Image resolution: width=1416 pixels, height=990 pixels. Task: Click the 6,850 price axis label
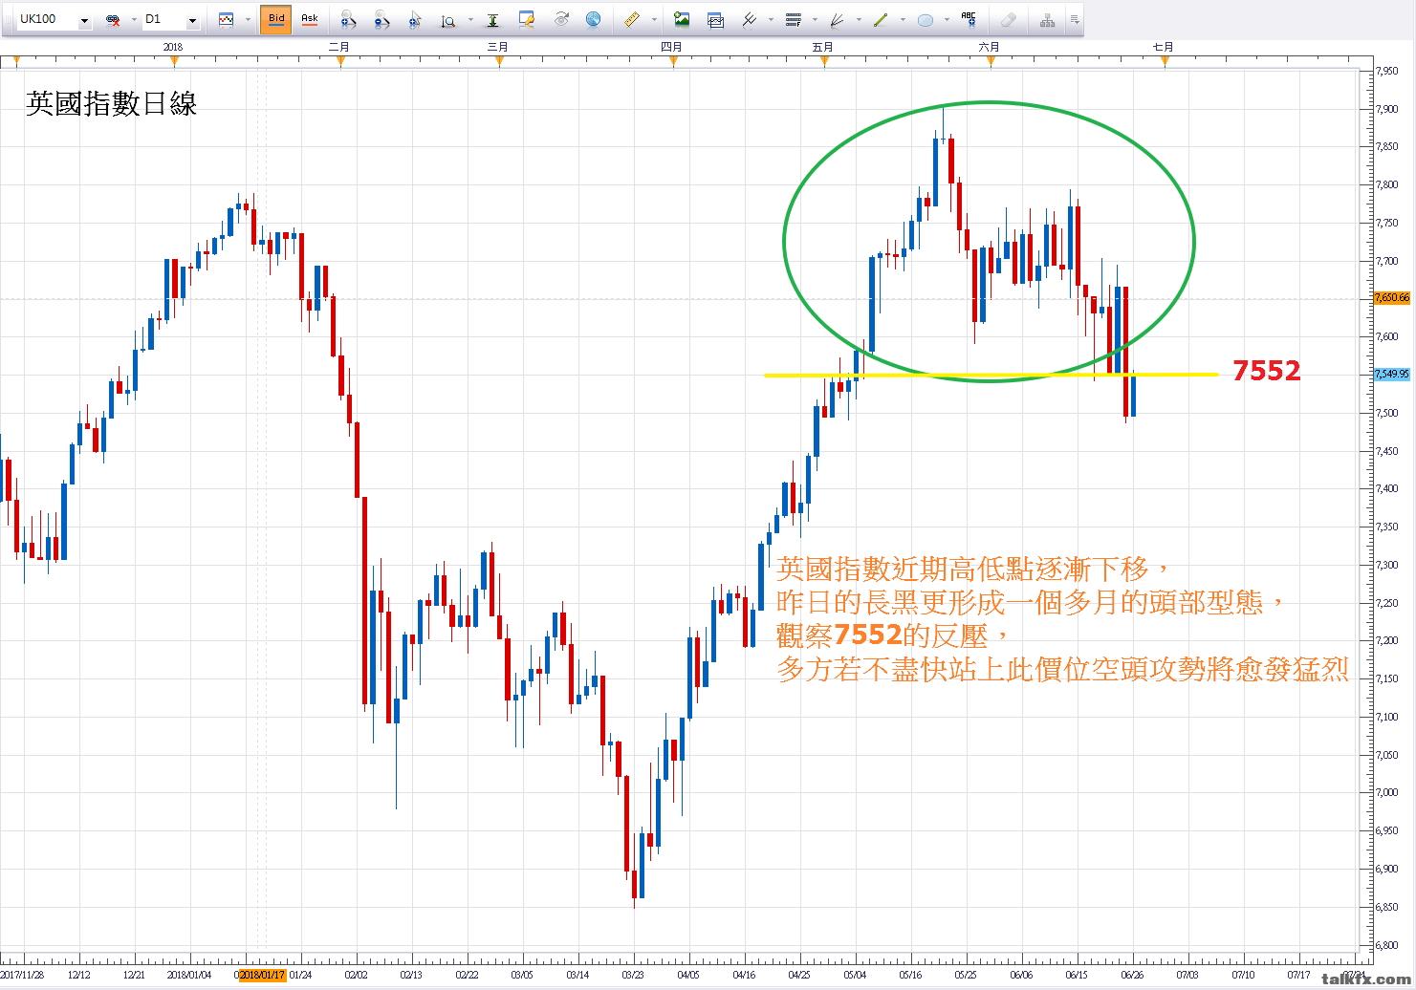(x=1387, y=907)
